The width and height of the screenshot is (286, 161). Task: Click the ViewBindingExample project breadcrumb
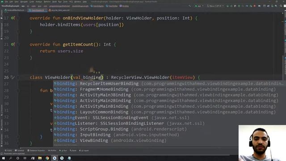[x=10, y=6]
